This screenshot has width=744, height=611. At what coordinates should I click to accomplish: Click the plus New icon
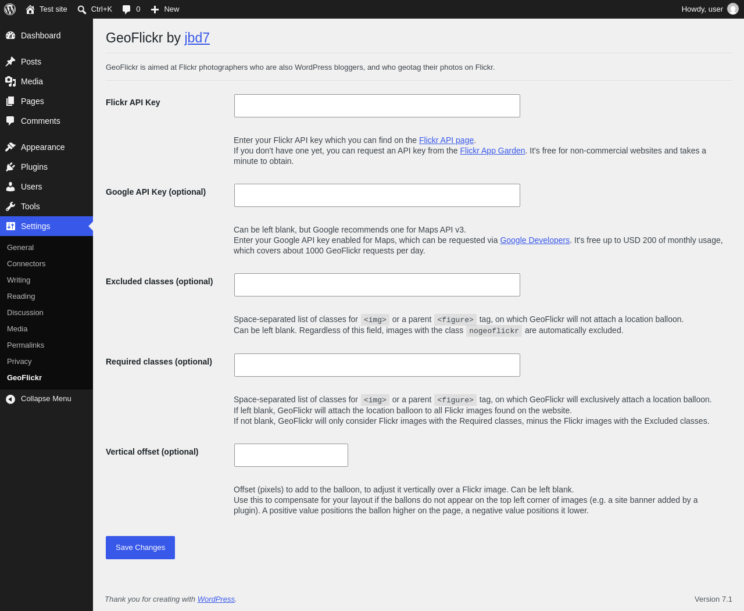click(x=155, y=9)
